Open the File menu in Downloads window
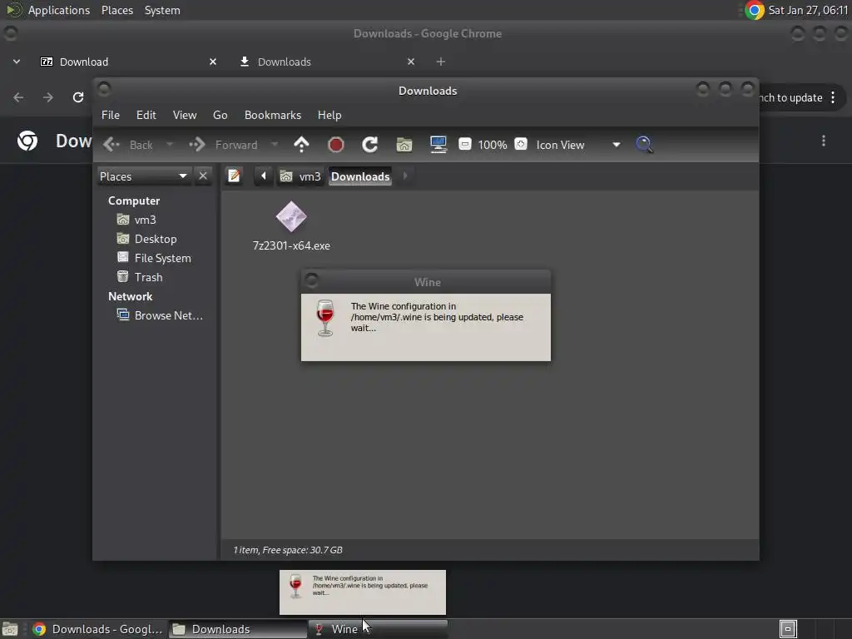The width and height of the screenshot is (852, 639). click(111, 115)
